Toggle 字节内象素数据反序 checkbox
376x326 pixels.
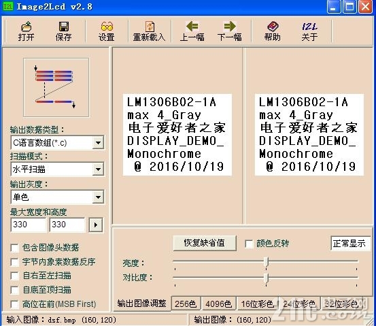[15, 261]
